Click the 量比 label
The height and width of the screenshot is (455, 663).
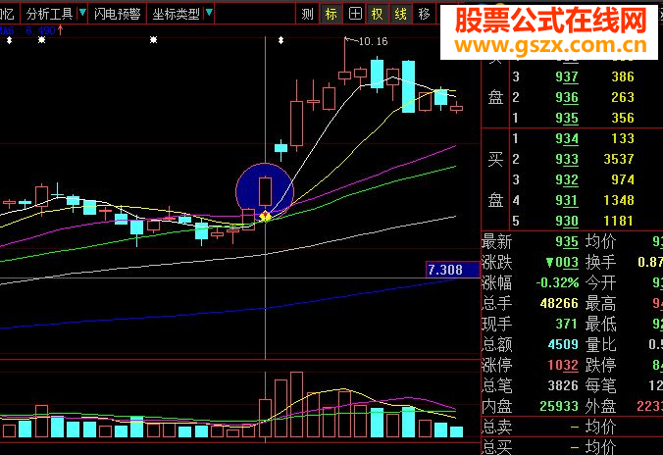pos(600,344)
